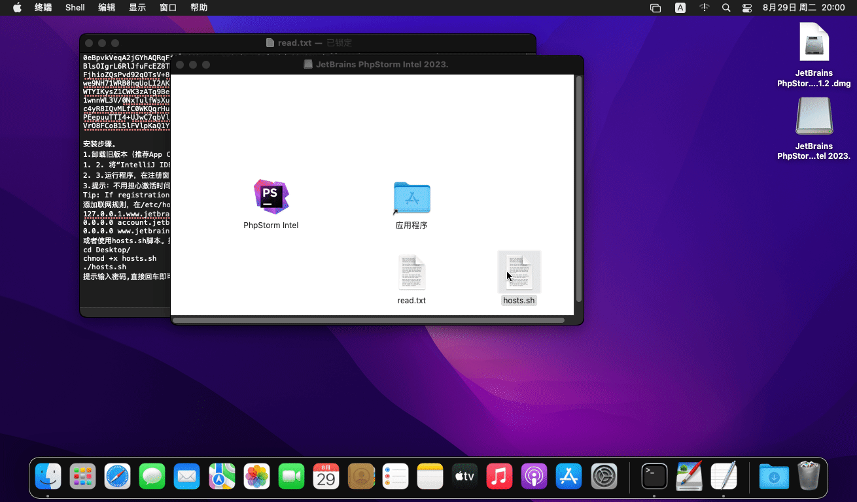Open Reminders from the Dock
The height and width of the screenshot is (502, 857).
(x=395, y=477)
